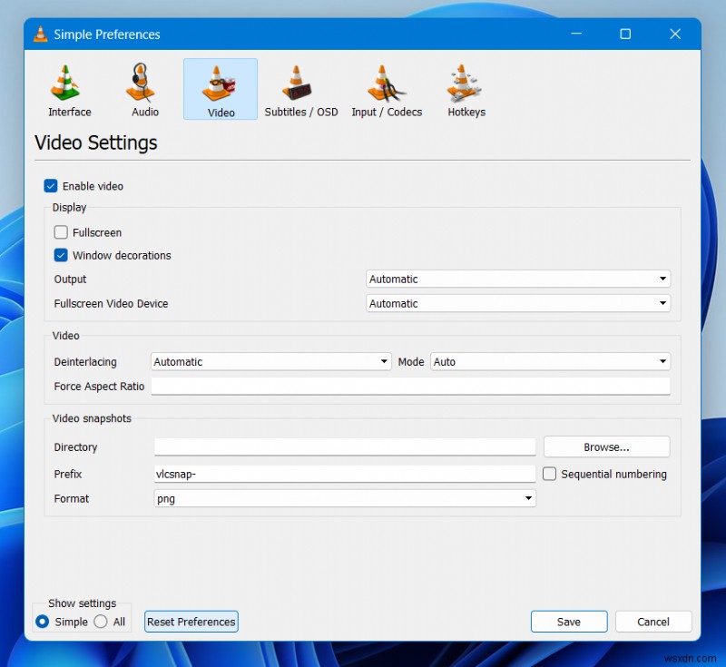This screenshot has width=726, height=667.
Task: Switch to the Audio settings section
Action: coord(144,88)
